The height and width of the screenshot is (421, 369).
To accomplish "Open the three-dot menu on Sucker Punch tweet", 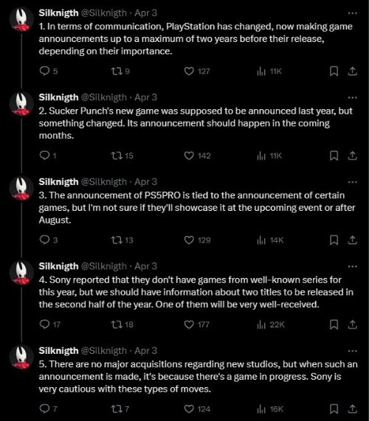I will click(x=352, y=97).
